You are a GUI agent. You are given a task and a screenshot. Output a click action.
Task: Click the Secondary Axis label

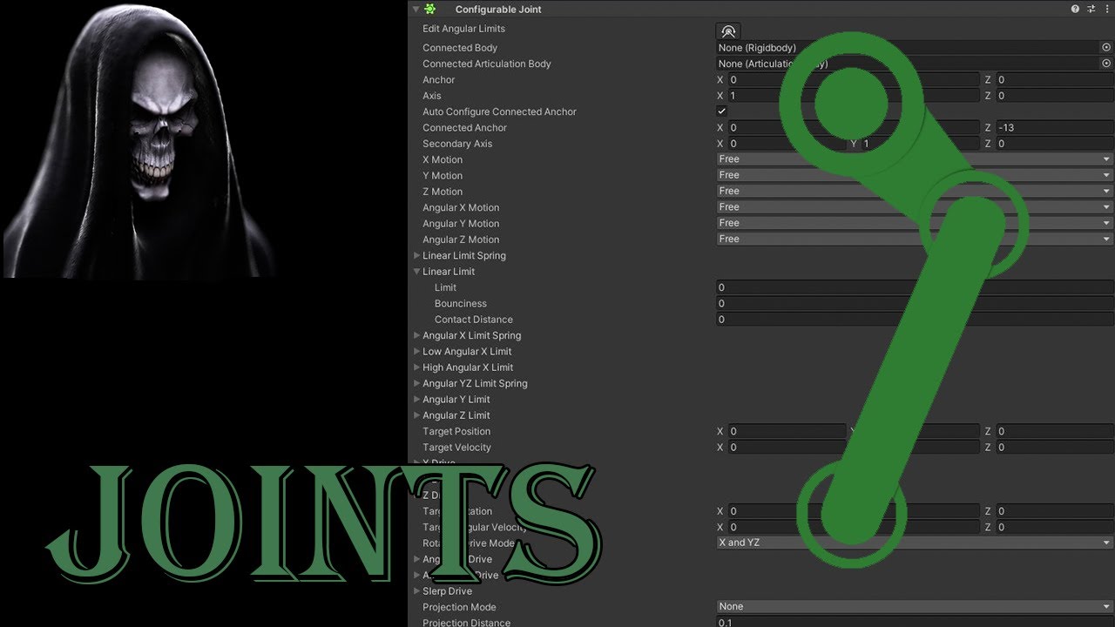pos(457,144)
